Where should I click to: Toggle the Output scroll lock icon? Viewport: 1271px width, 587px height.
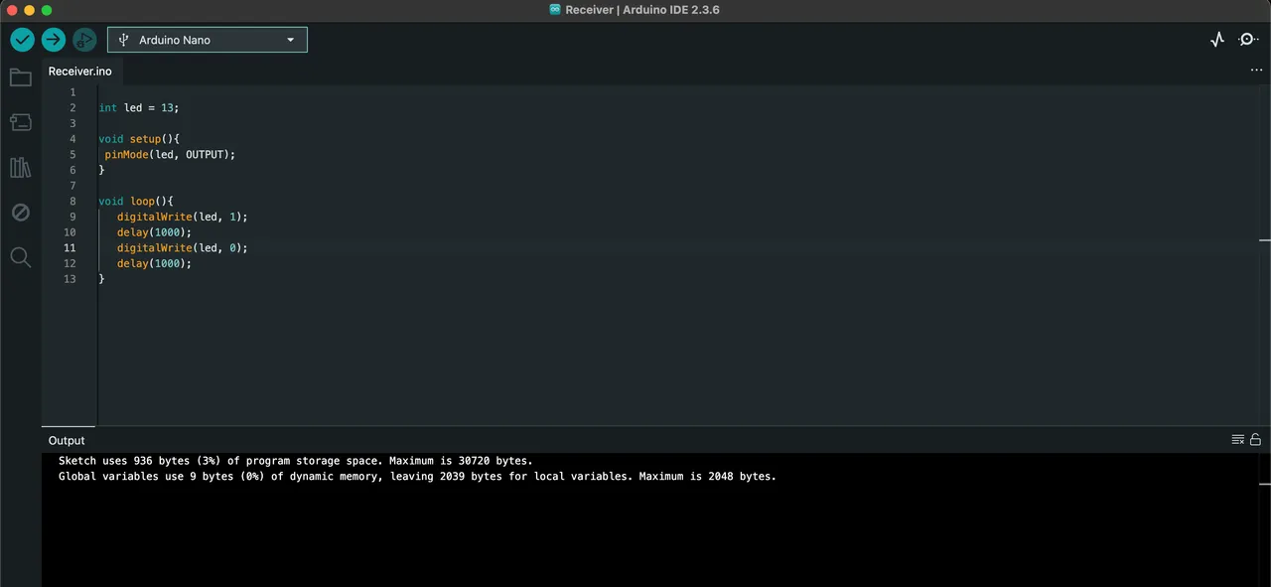pos(1255,440)
